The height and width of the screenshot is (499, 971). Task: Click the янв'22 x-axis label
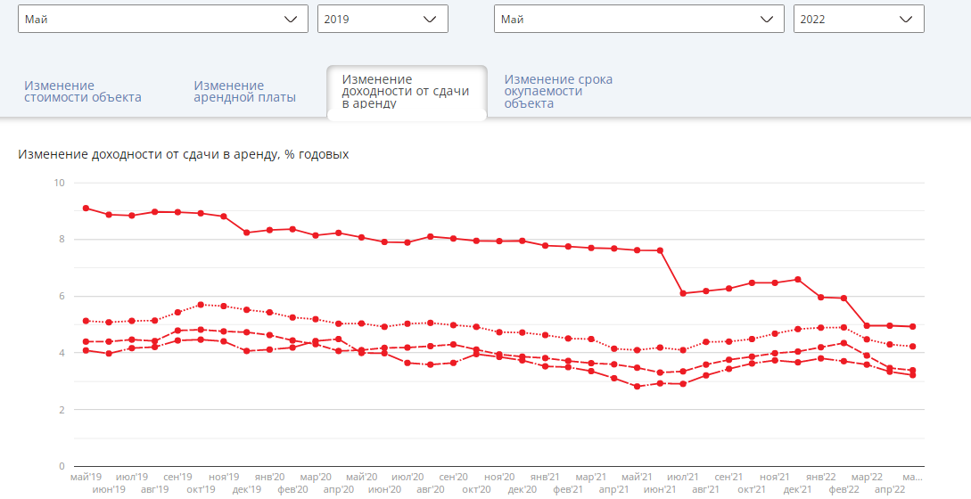(x=821, y=477)
